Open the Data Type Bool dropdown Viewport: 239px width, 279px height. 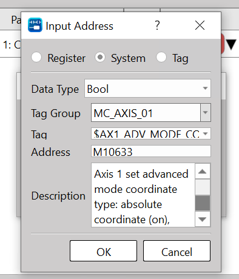click(147, 89)
